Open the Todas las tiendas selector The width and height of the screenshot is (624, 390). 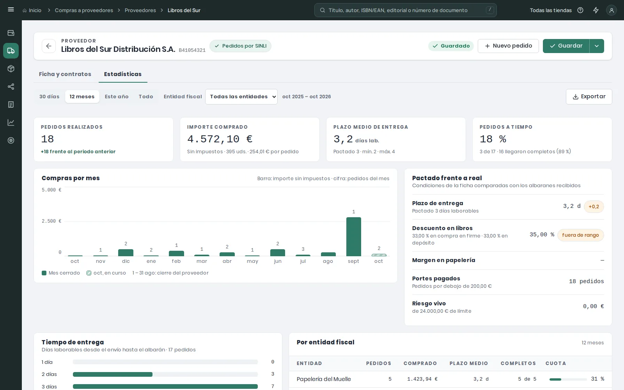[x=551, y=10]
